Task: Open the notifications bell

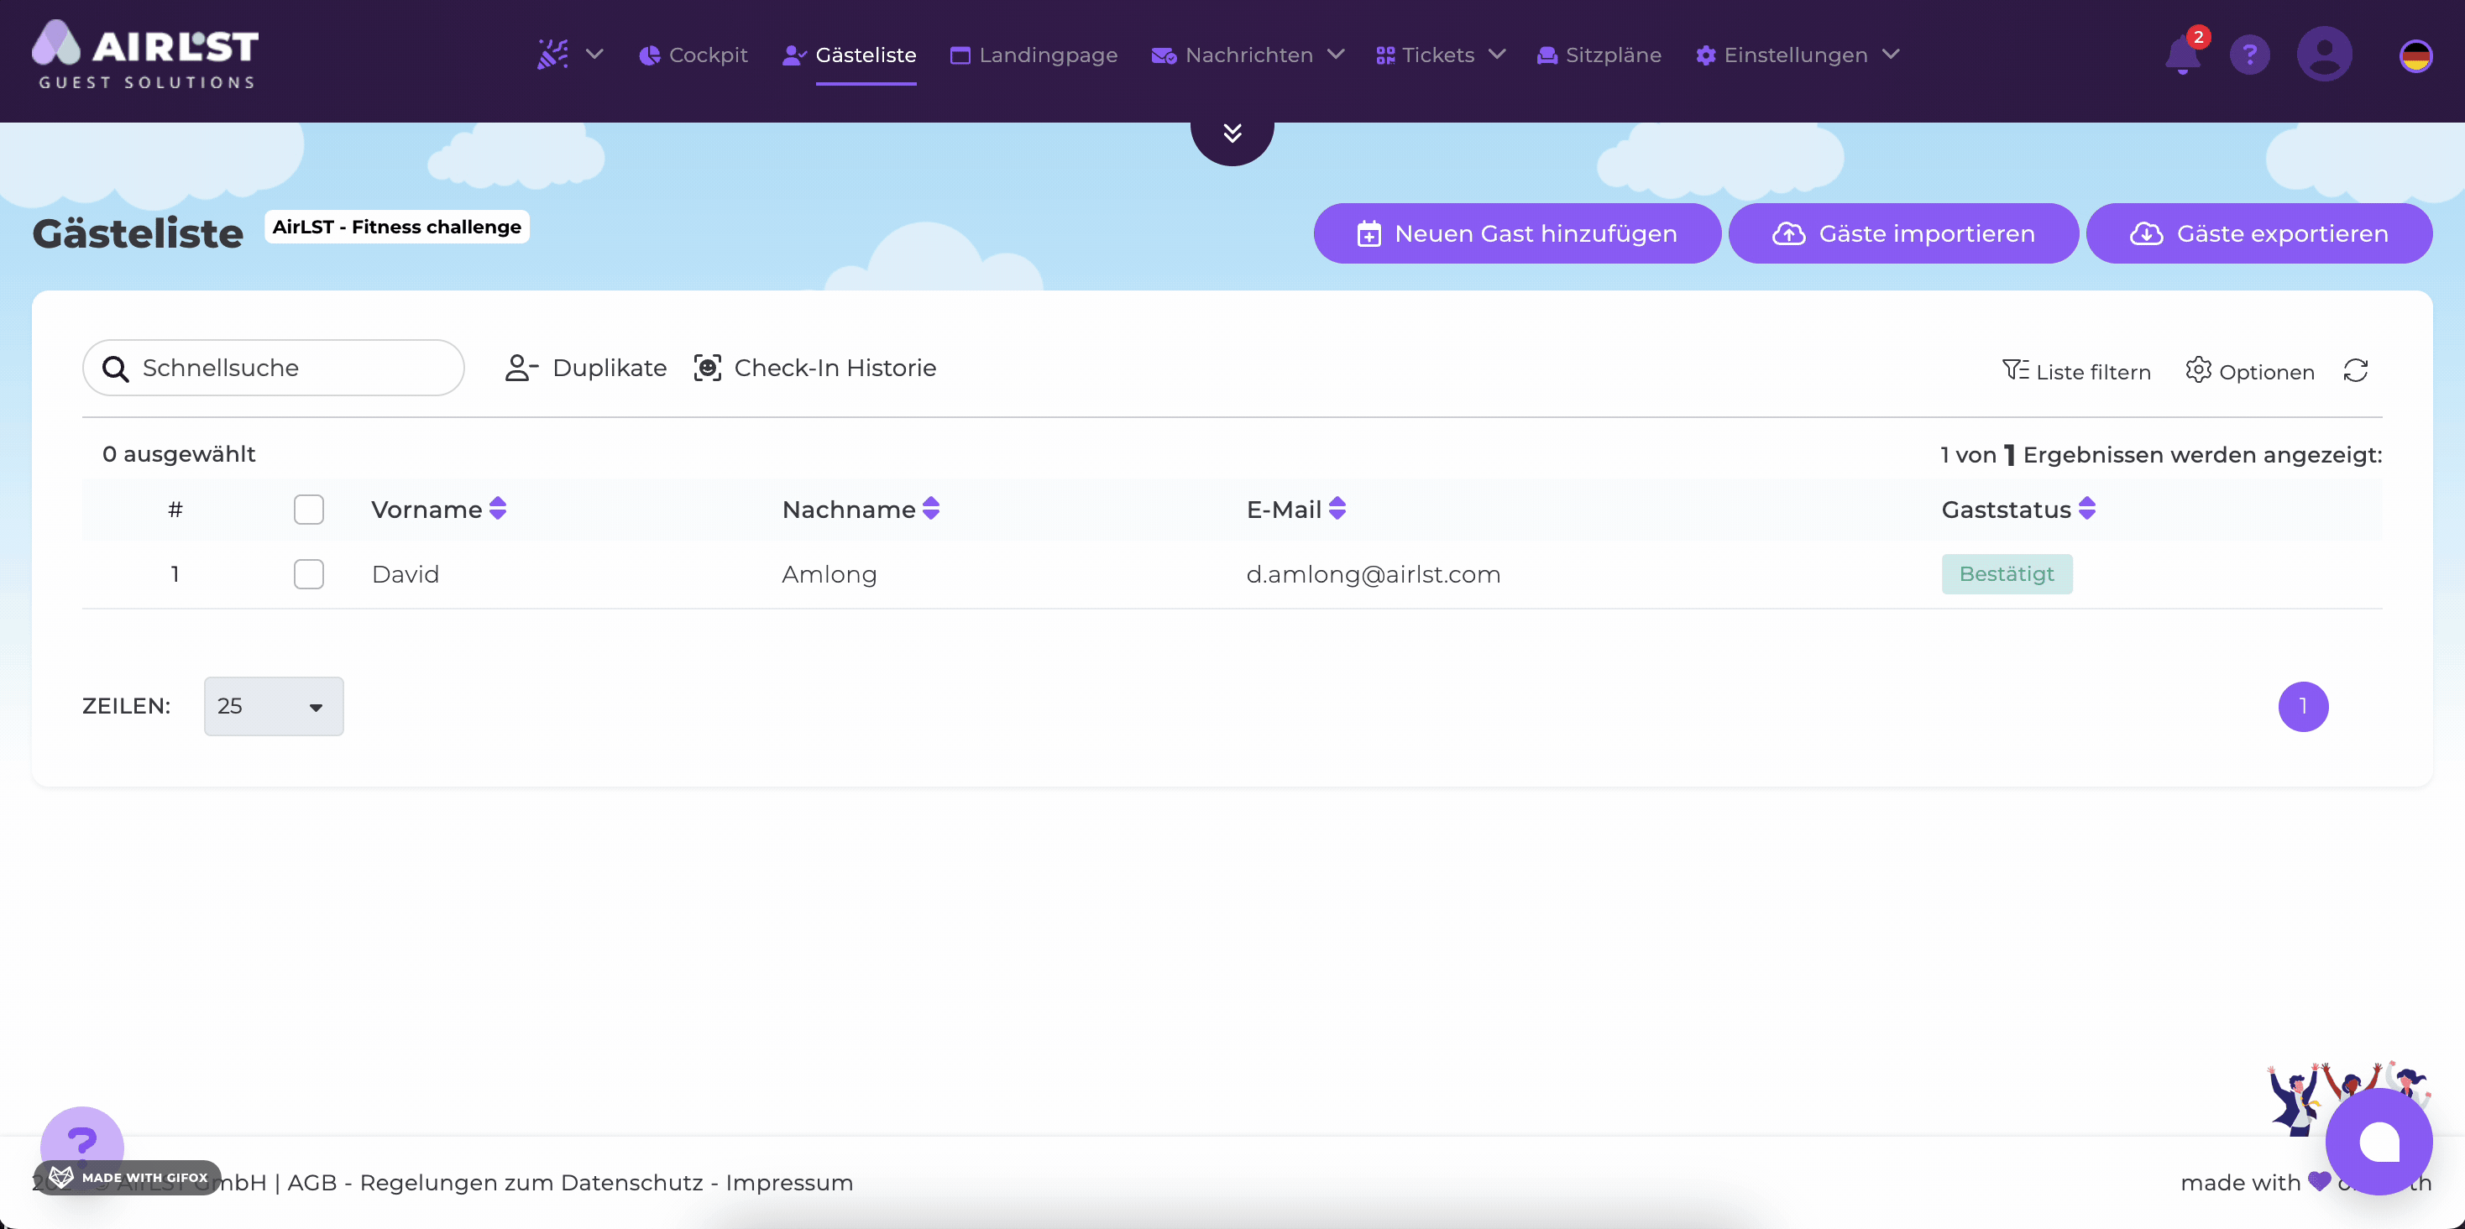Action: 2183,55
